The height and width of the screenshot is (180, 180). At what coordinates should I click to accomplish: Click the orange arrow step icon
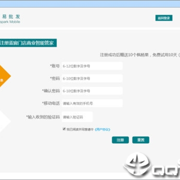[4, 76]
